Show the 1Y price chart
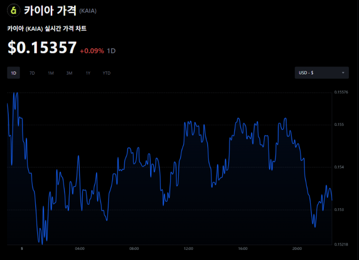Image resolution: width=359 pixels, height=260 pixels. tap(88, 73)
